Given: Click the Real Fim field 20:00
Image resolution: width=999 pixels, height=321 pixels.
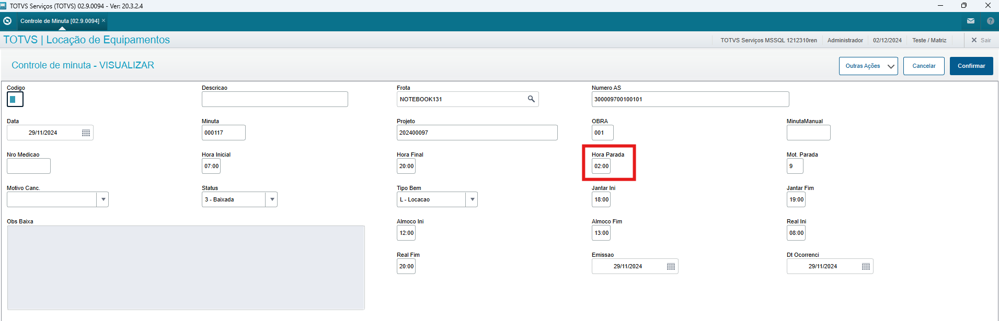Looking at the screenshot, I should [x=406, y=266].
